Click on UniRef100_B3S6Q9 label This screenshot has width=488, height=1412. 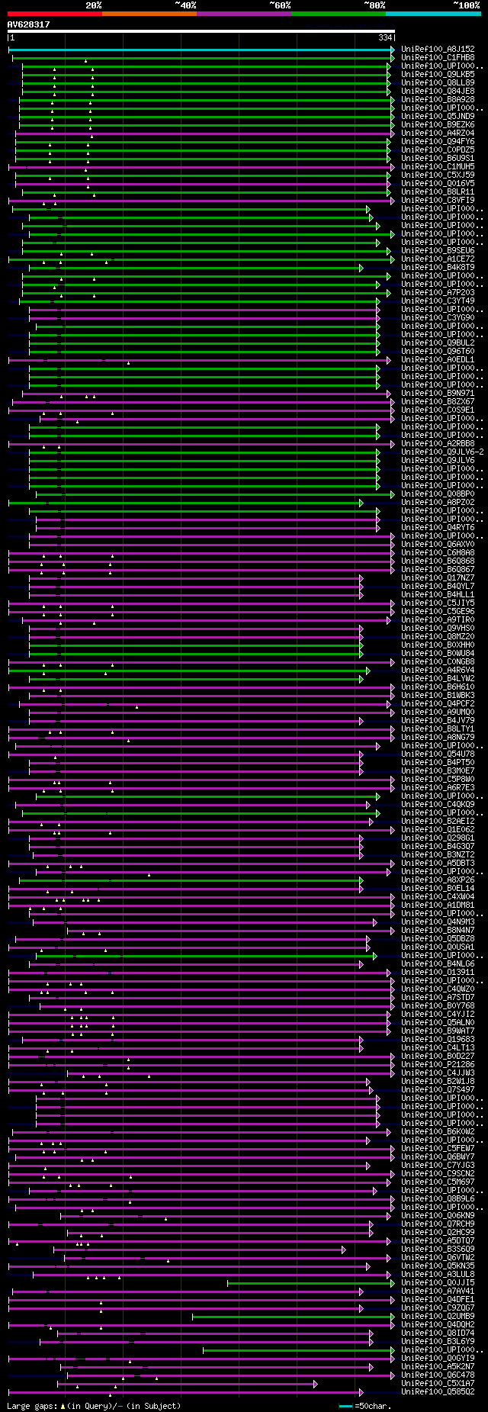(x=438, y=1249)
